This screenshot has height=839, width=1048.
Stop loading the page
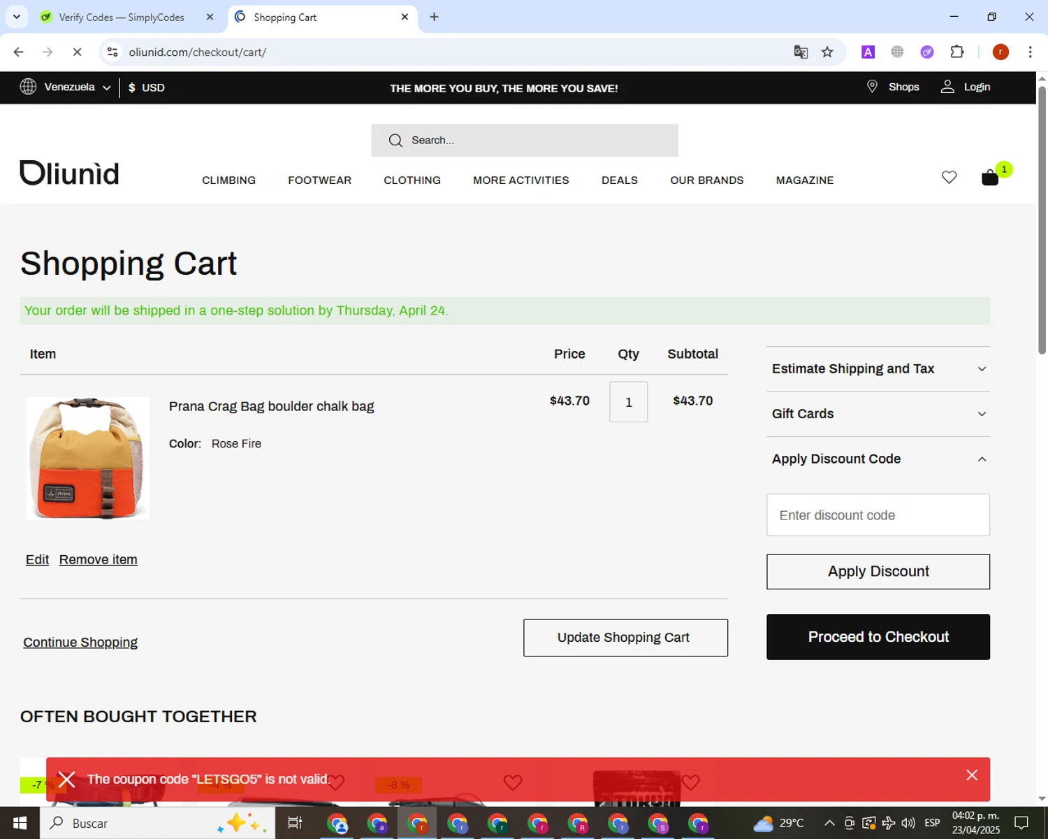77,52
